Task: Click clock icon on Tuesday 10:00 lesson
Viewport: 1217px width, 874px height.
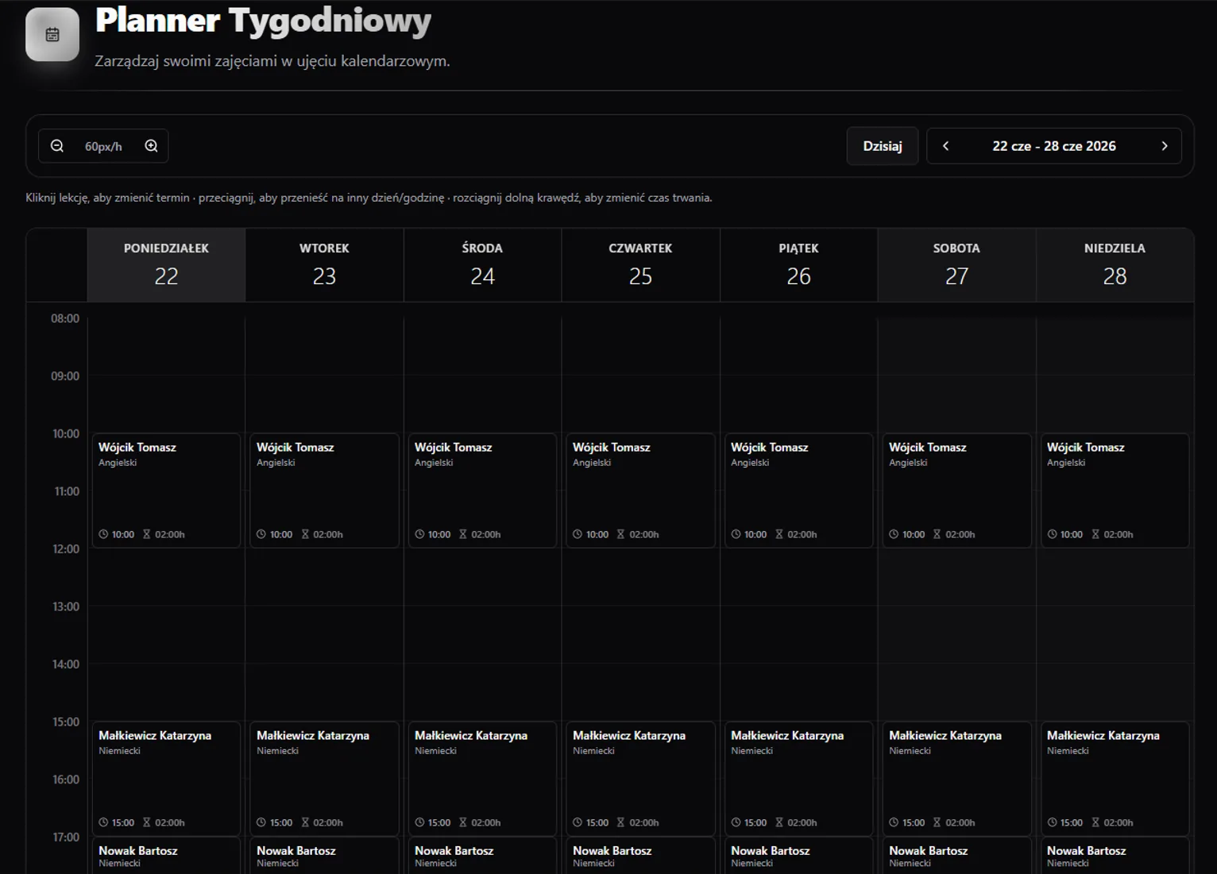Action: click(261, 534)
